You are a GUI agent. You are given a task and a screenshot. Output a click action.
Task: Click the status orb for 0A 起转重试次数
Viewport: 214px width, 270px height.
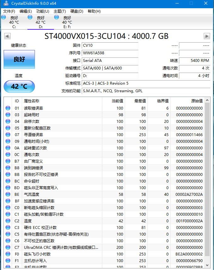coord(8,148)
